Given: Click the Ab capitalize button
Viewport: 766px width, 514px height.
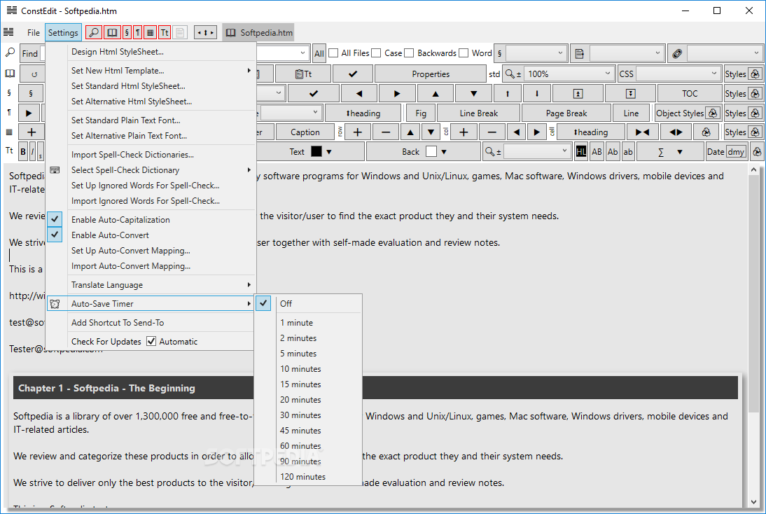Looking at the screenshot, I should click(x=613, y=152).
